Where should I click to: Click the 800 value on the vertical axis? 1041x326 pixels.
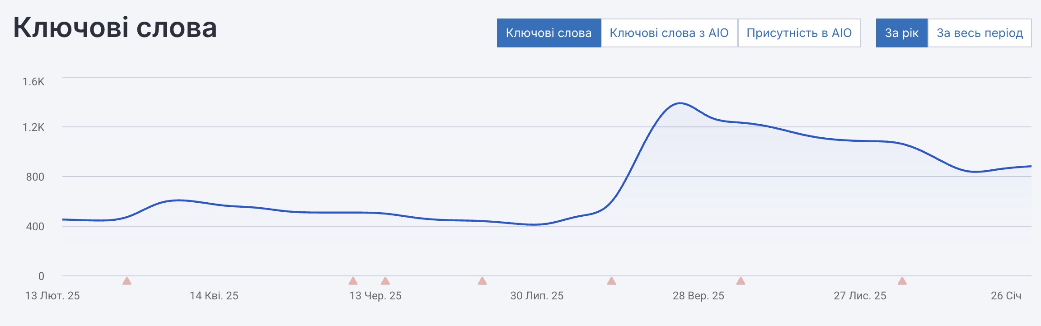[x=35, y=177]
